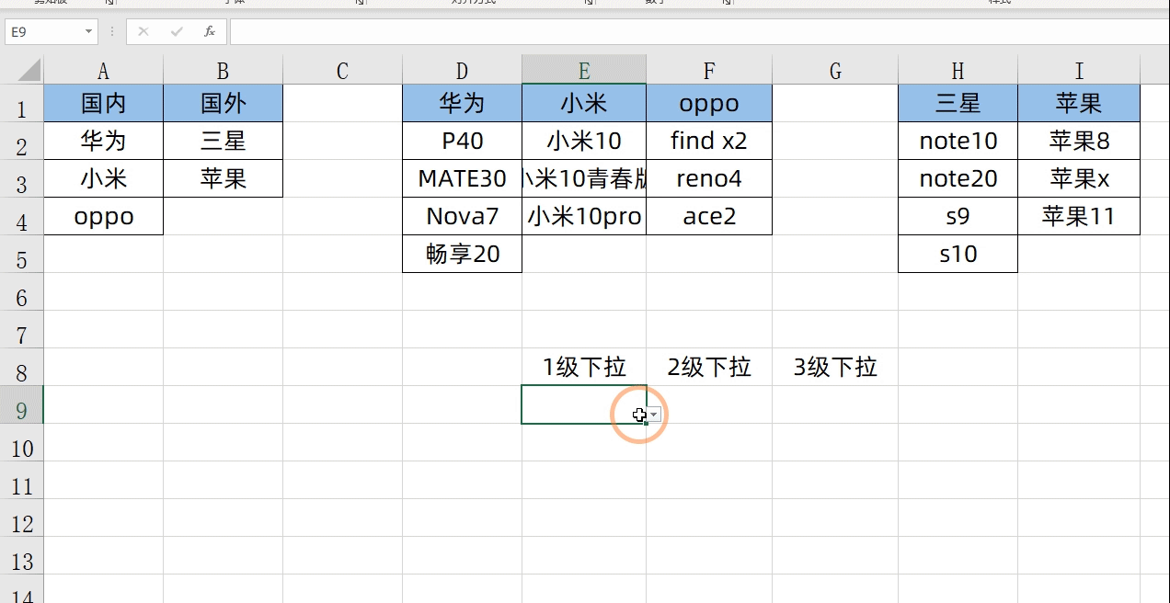Select column A header
This screenshot has height=603, width=1170.
[103, 70]
